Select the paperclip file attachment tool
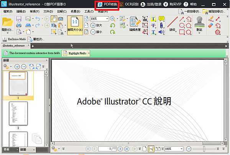This screenshot has width=230, height=155. coord(161,25)
